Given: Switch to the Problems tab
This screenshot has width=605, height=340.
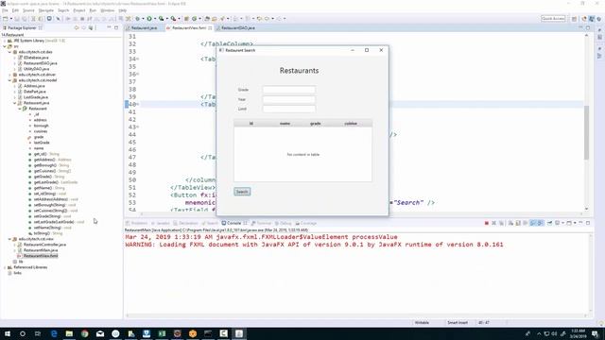Looking at the screenshot, I should [136, 223].
